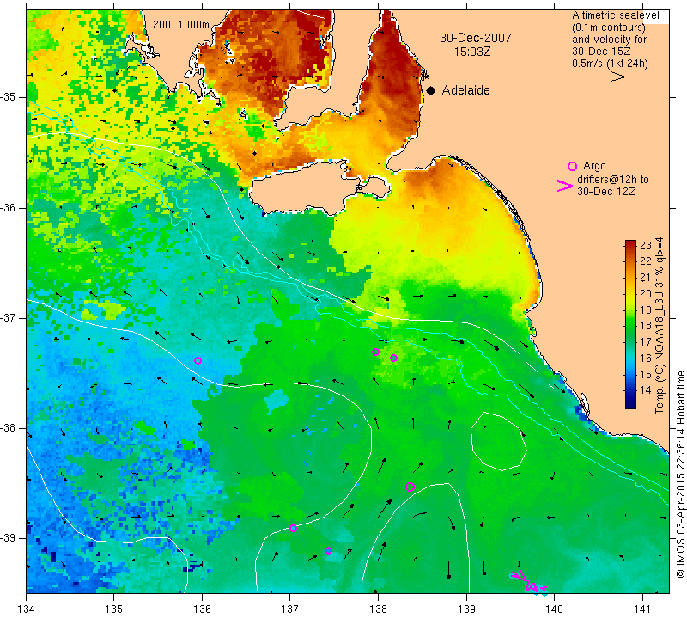Click the IMOS copyright timestamp text
This screenshot has width=687, height=619.
[680, 474]
